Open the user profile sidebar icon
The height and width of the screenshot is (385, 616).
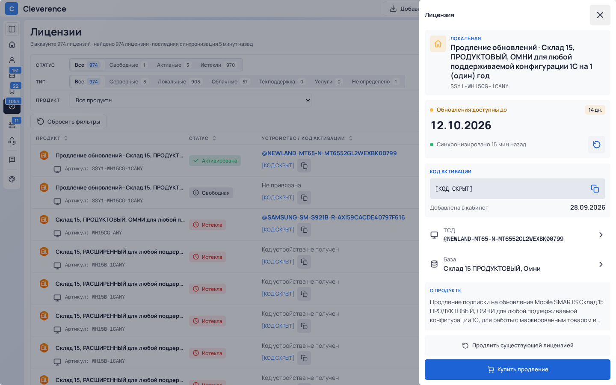[x=12, y=60]
